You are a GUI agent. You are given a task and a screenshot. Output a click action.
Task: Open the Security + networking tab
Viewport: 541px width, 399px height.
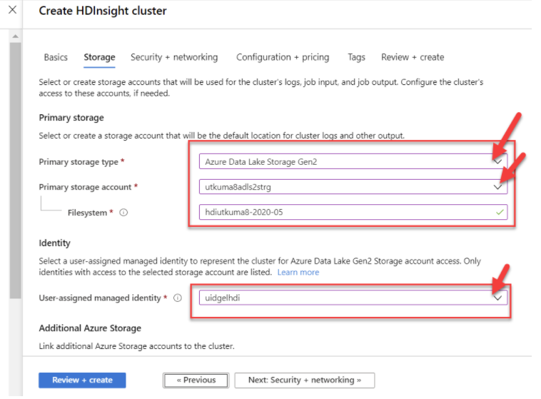174,57
